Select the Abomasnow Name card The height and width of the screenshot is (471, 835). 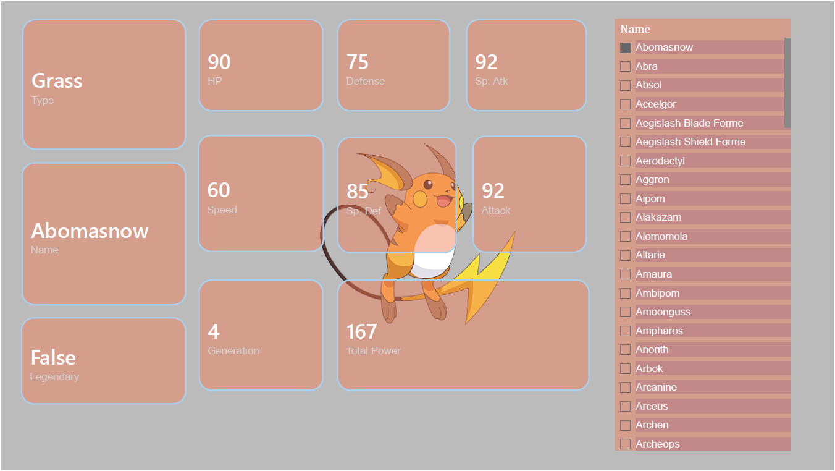[x=104, y=234]
